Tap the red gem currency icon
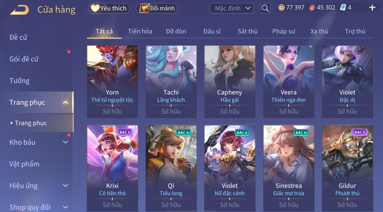The image size is (383, 212). click(312, 8)
